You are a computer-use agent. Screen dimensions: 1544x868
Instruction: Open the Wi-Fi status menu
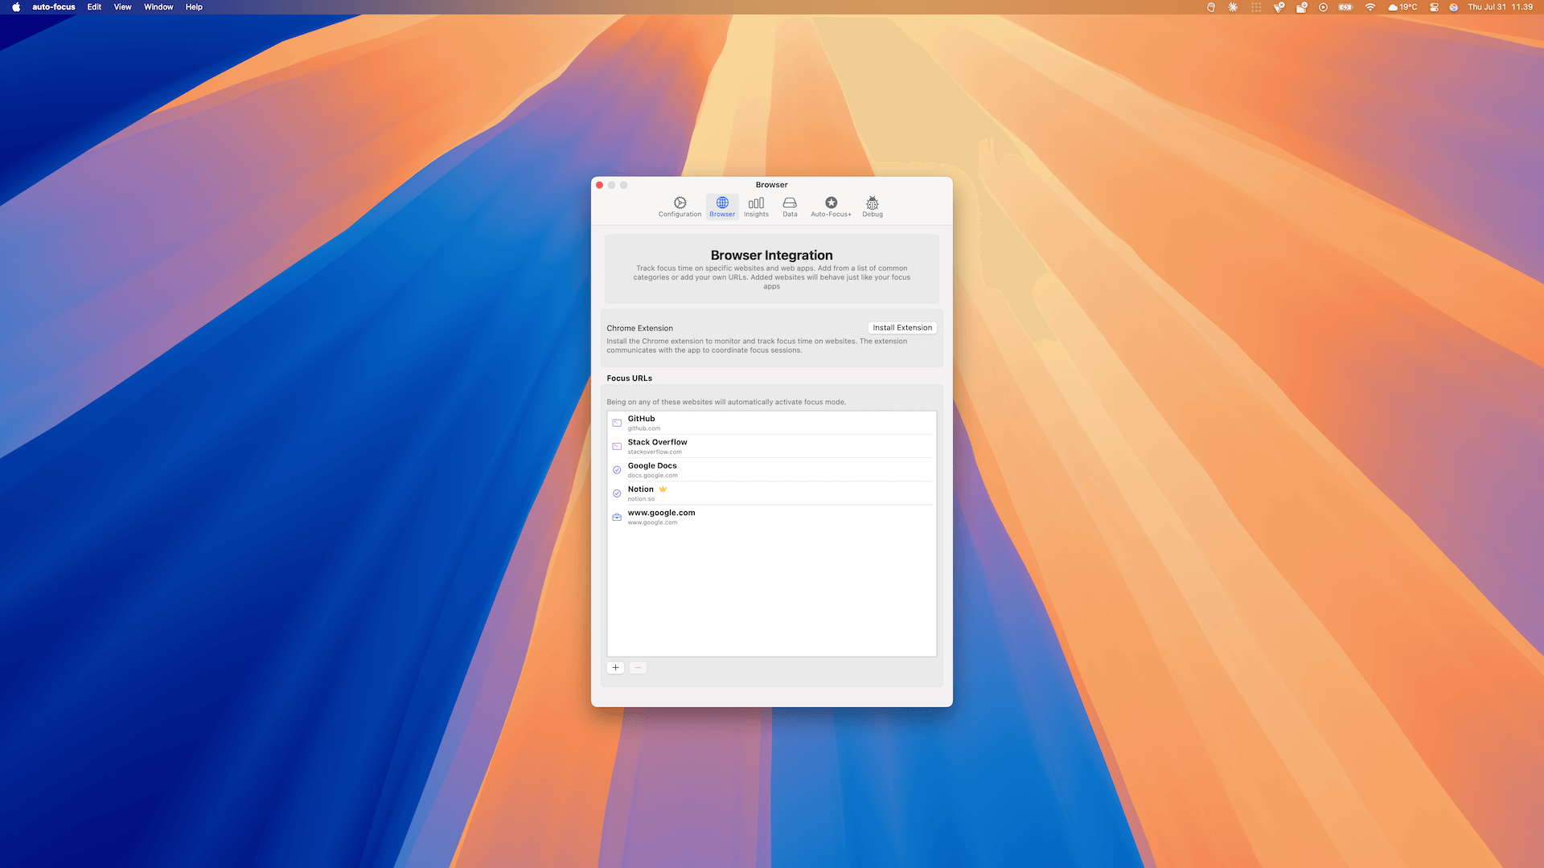(x=1370, y=7)
